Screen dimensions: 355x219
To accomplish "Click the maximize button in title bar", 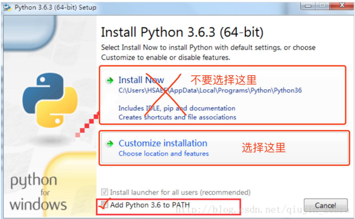I will [x=323, y=5].
